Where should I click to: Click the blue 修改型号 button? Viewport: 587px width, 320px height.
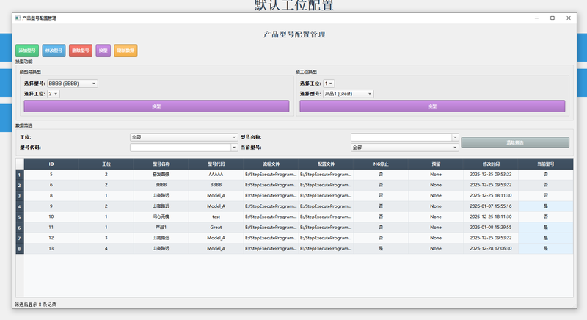(54, 51)
